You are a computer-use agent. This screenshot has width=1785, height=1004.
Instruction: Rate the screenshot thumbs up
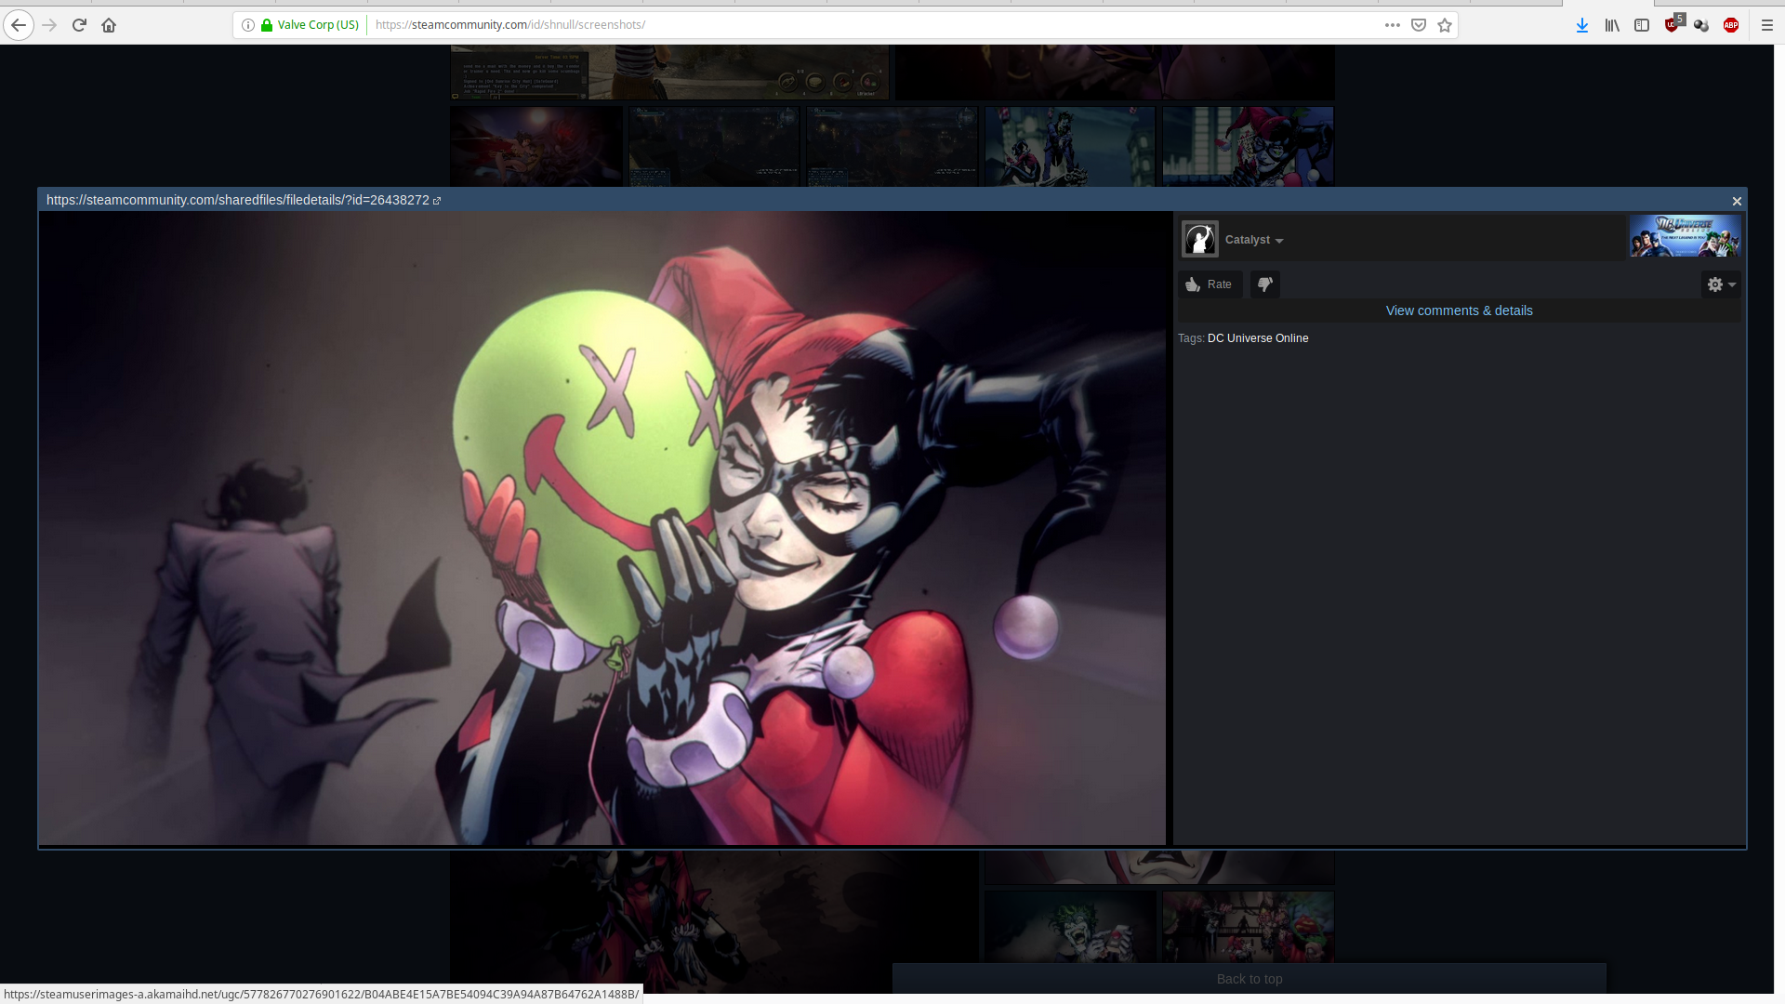1210,284
